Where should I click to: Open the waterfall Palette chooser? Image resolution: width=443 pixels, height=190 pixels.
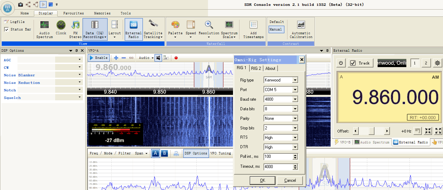point(175,29)
